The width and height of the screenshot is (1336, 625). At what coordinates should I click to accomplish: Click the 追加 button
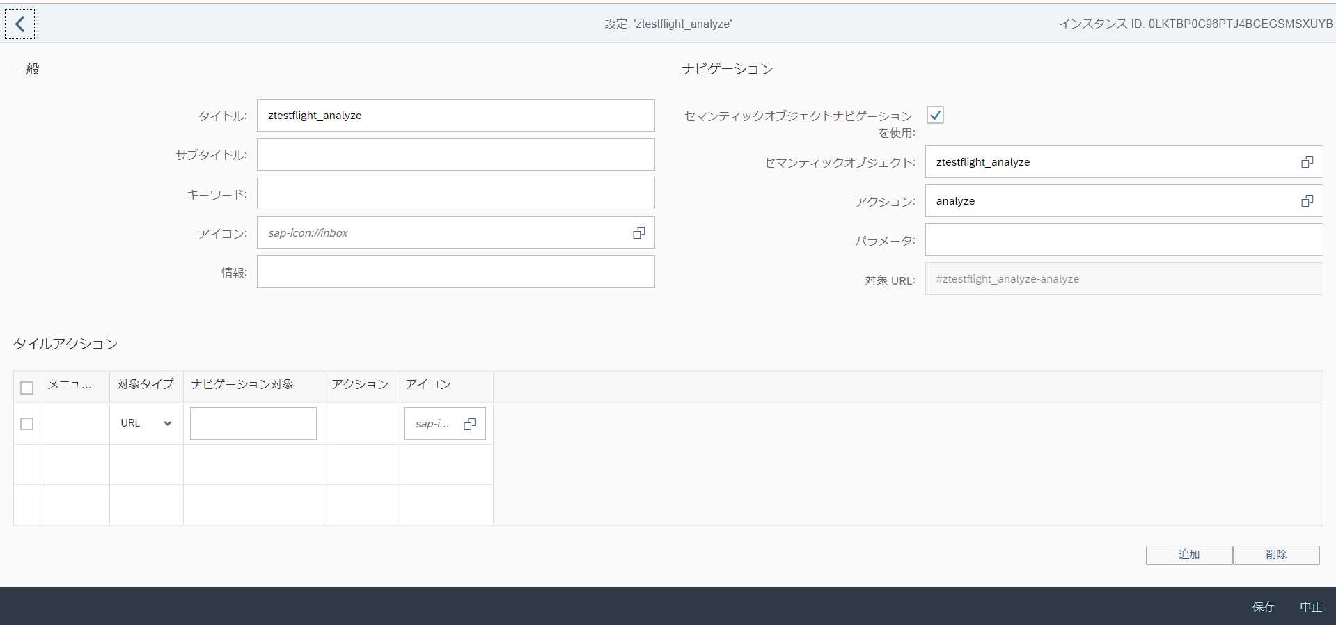pyautogui.click(x=1188, y=555)
